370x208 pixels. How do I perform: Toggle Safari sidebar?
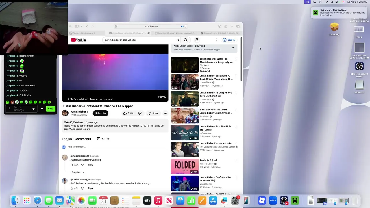coord(77,26)
